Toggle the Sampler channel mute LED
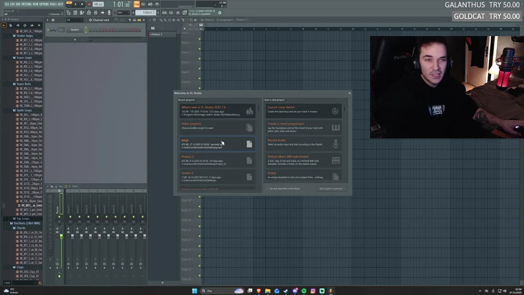The width and height of the screenshot is (524, 295). pyautogui.click(x=47, y=29)
